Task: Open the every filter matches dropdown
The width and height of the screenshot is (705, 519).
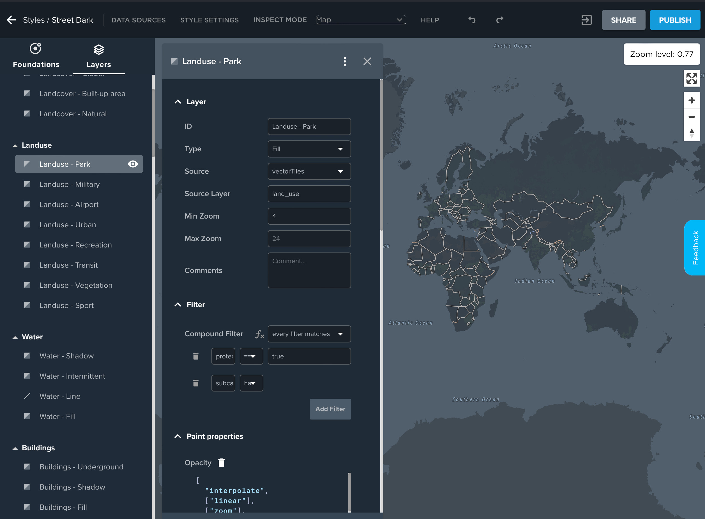Action: [x=309, y=334]
